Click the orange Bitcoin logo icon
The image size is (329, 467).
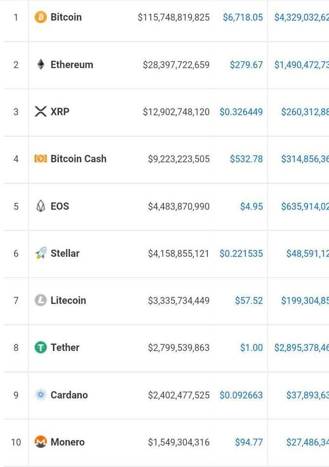(40, 17)
